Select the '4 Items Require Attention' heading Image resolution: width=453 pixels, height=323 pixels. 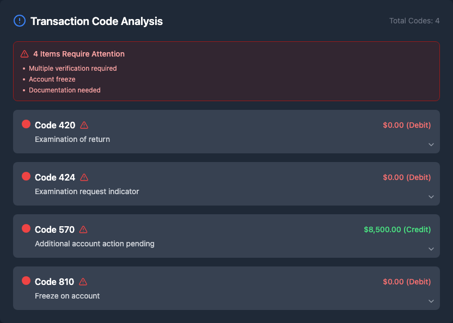(x=78, y=54)
